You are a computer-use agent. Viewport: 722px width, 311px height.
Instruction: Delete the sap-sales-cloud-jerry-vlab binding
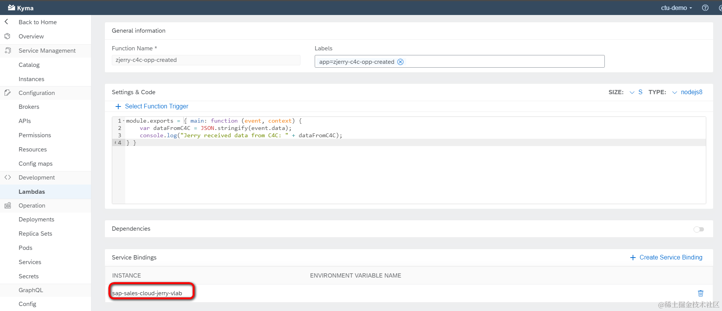(700, 293)
